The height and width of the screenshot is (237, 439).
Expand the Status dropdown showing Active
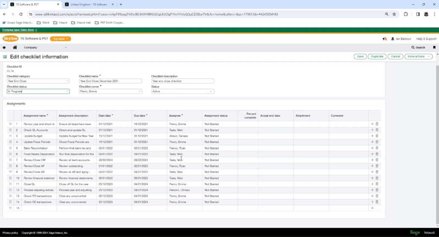coord(211,91)
